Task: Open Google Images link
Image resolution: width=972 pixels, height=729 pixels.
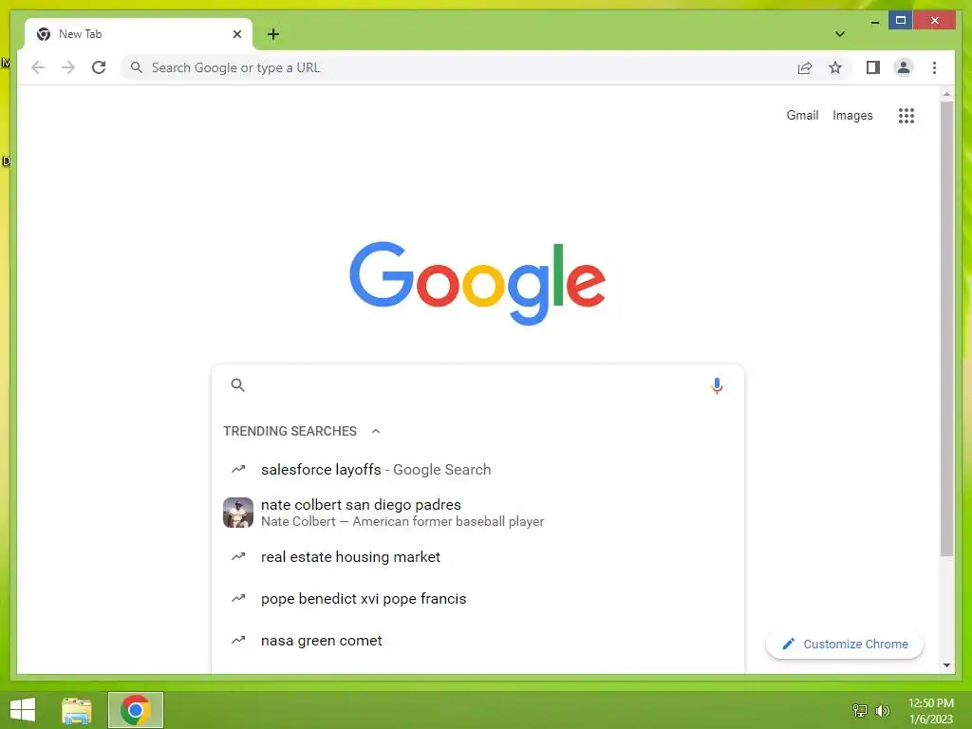Action: [x=852, y=115]
